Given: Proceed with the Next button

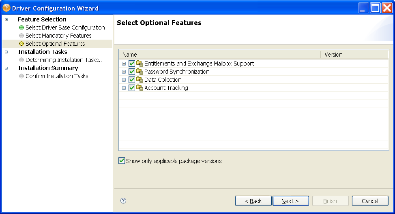Looking at the screenshot, I should click(x=290, y=201).
